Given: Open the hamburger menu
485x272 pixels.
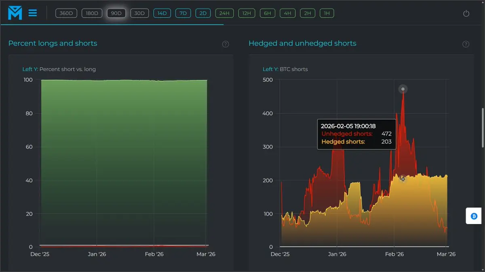Looking at the screenshot, I should point(33,13).
